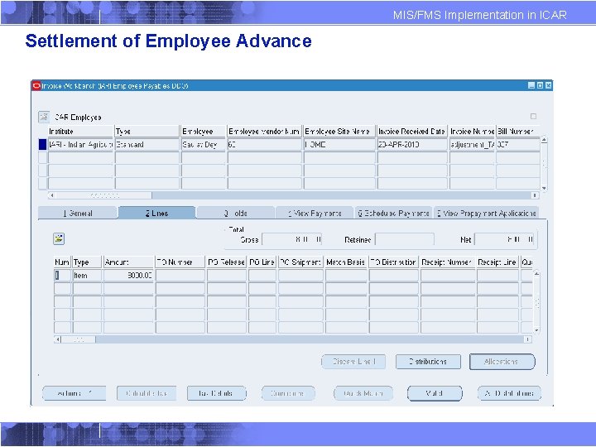Click the Receipt Line column header
The height and width of the screenshot is (447, 596).
[x=497, y=262]
